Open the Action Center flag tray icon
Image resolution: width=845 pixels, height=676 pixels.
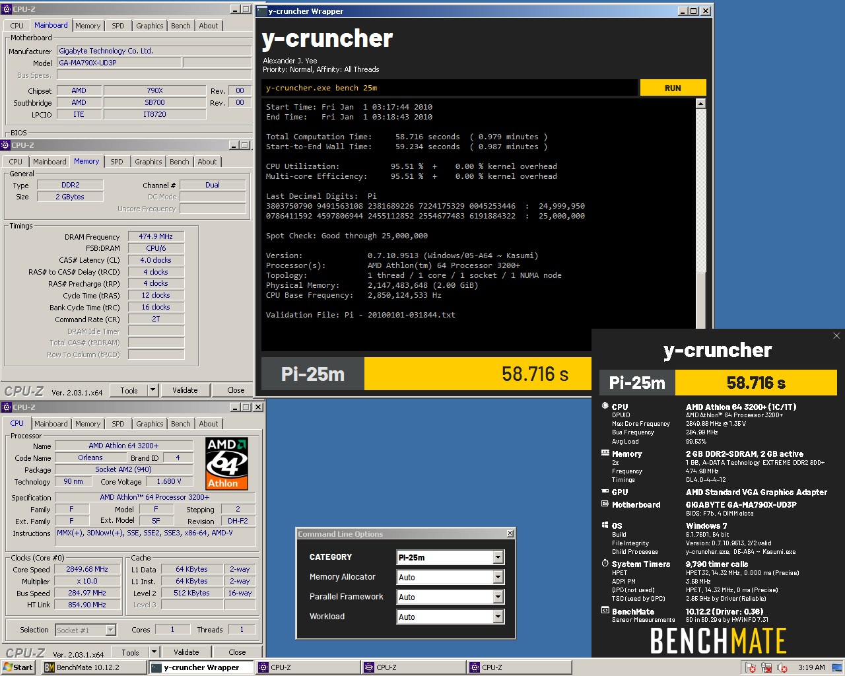pos(751,667)
